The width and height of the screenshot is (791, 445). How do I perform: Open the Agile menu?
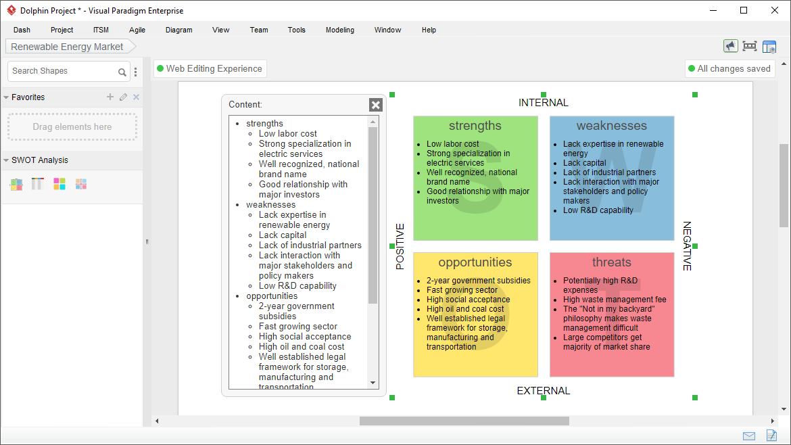pos(137,30)
